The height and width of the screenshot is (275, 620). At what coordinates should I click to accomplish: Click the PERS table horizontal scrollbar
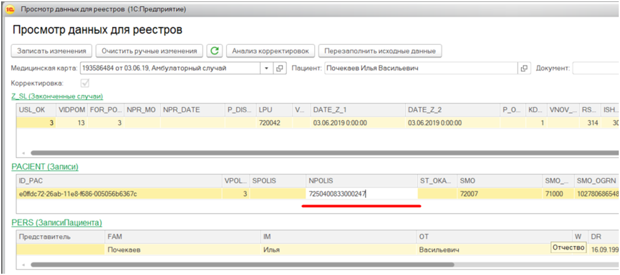(x=243, y=265)
